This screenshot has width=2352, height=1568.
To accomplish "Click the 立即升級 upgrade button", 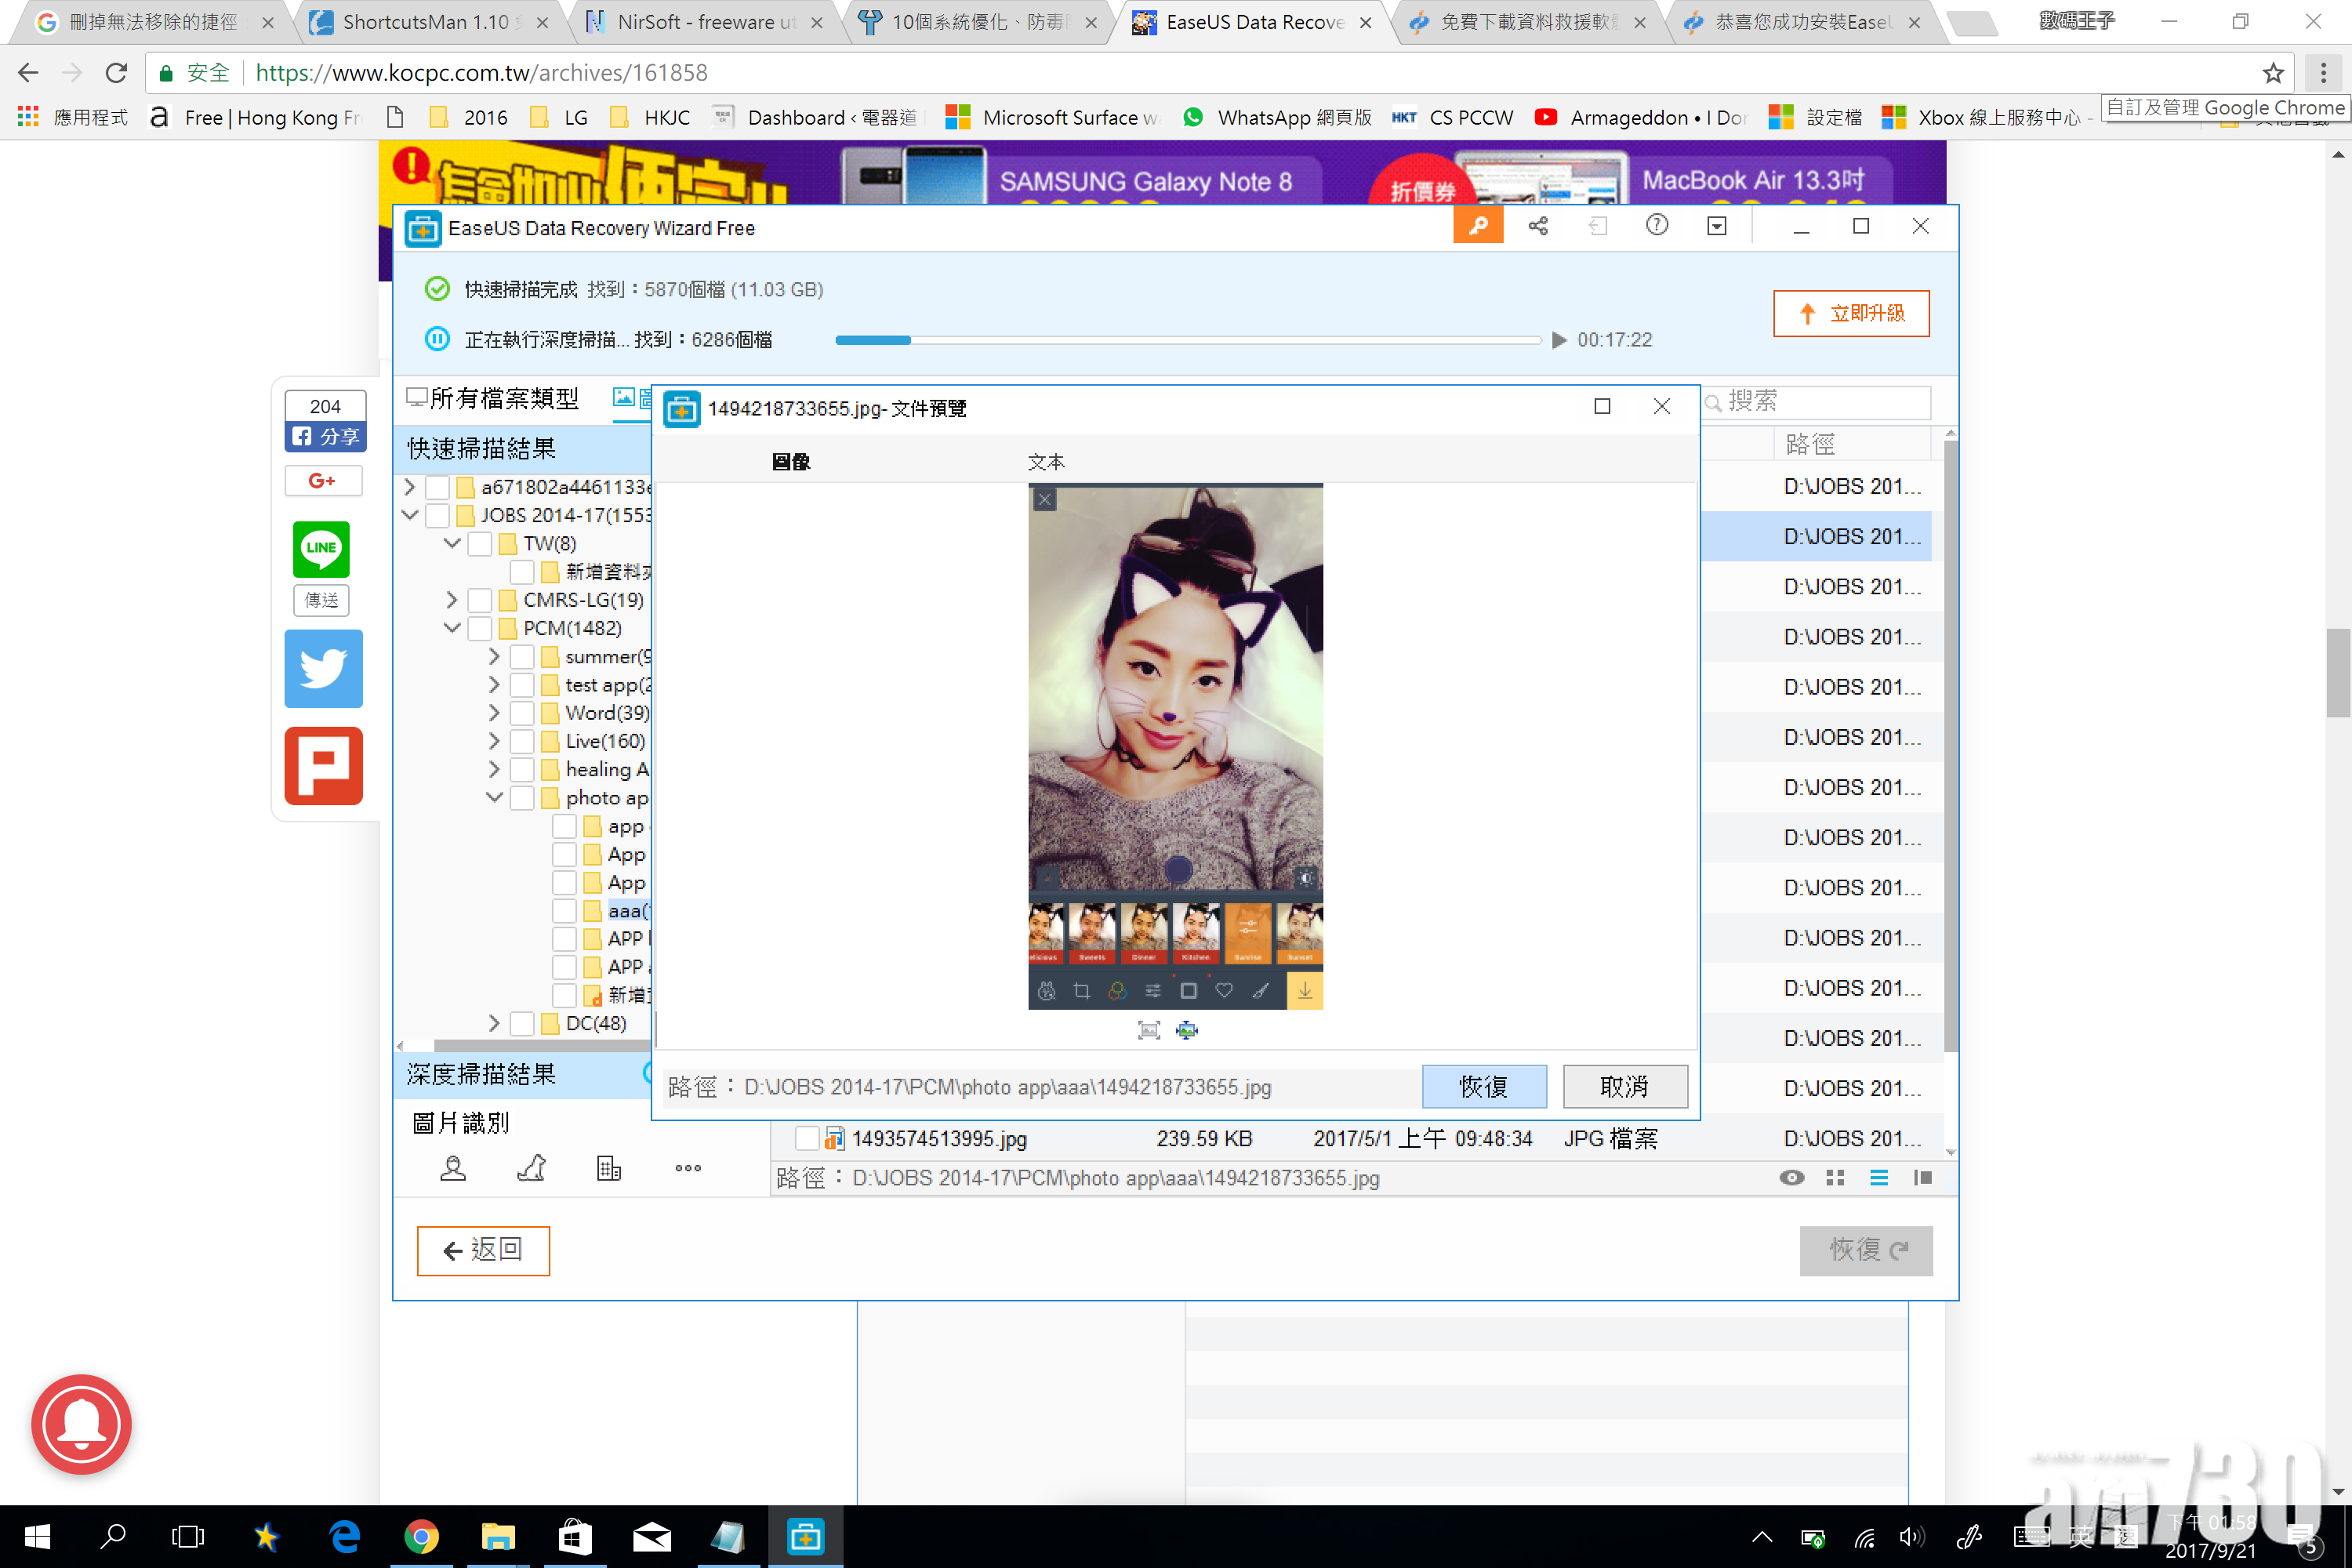I will [x=1851, y=314].
